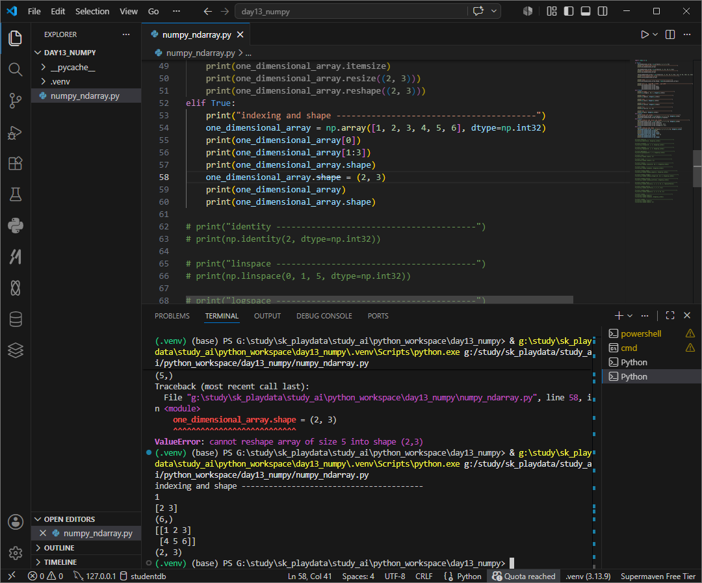Run Python file with the play button

point(644,34)
